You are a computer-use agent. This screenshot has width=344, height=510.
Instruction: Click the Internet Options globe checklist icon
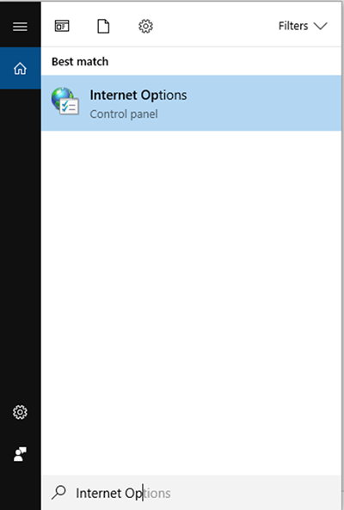(65, 101)
